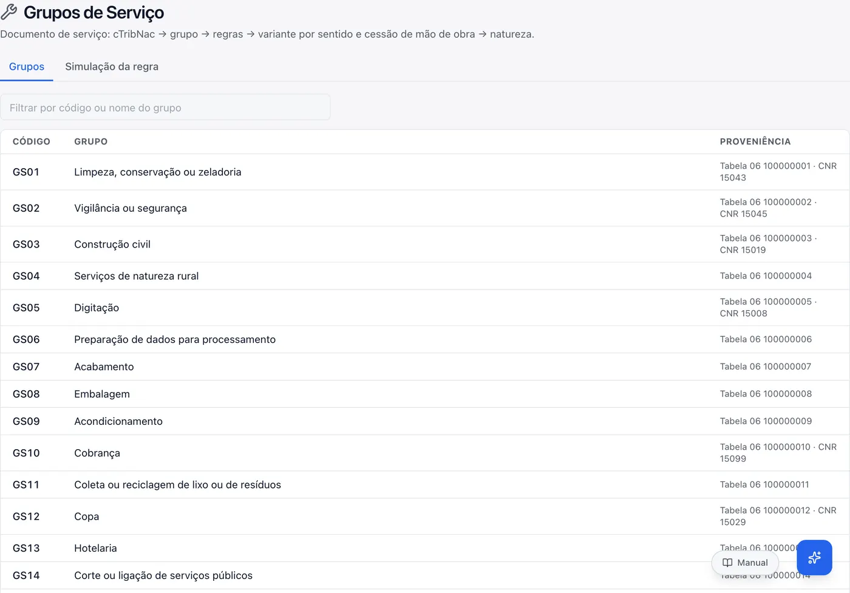Select the Vigilância ou segurança group
Screen dimensions: 850x593
point(131,208)
